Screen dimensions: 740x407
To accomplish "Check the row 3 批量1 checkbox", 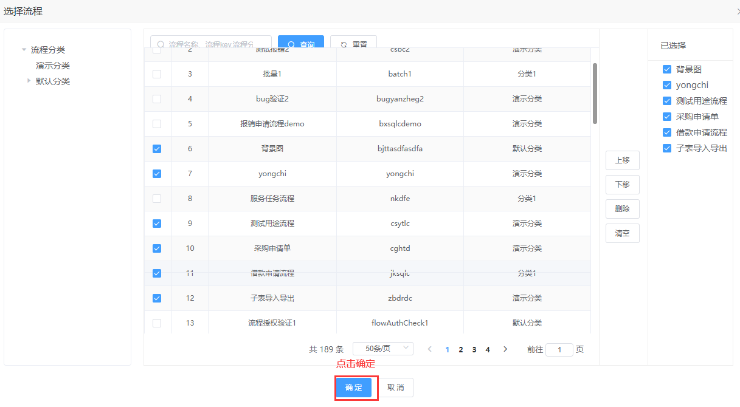I will click(x=157, y=74).
